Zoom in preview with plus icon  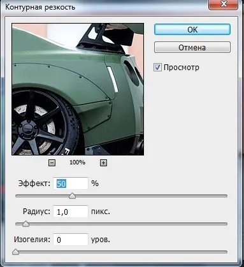[x=103, y=163]
